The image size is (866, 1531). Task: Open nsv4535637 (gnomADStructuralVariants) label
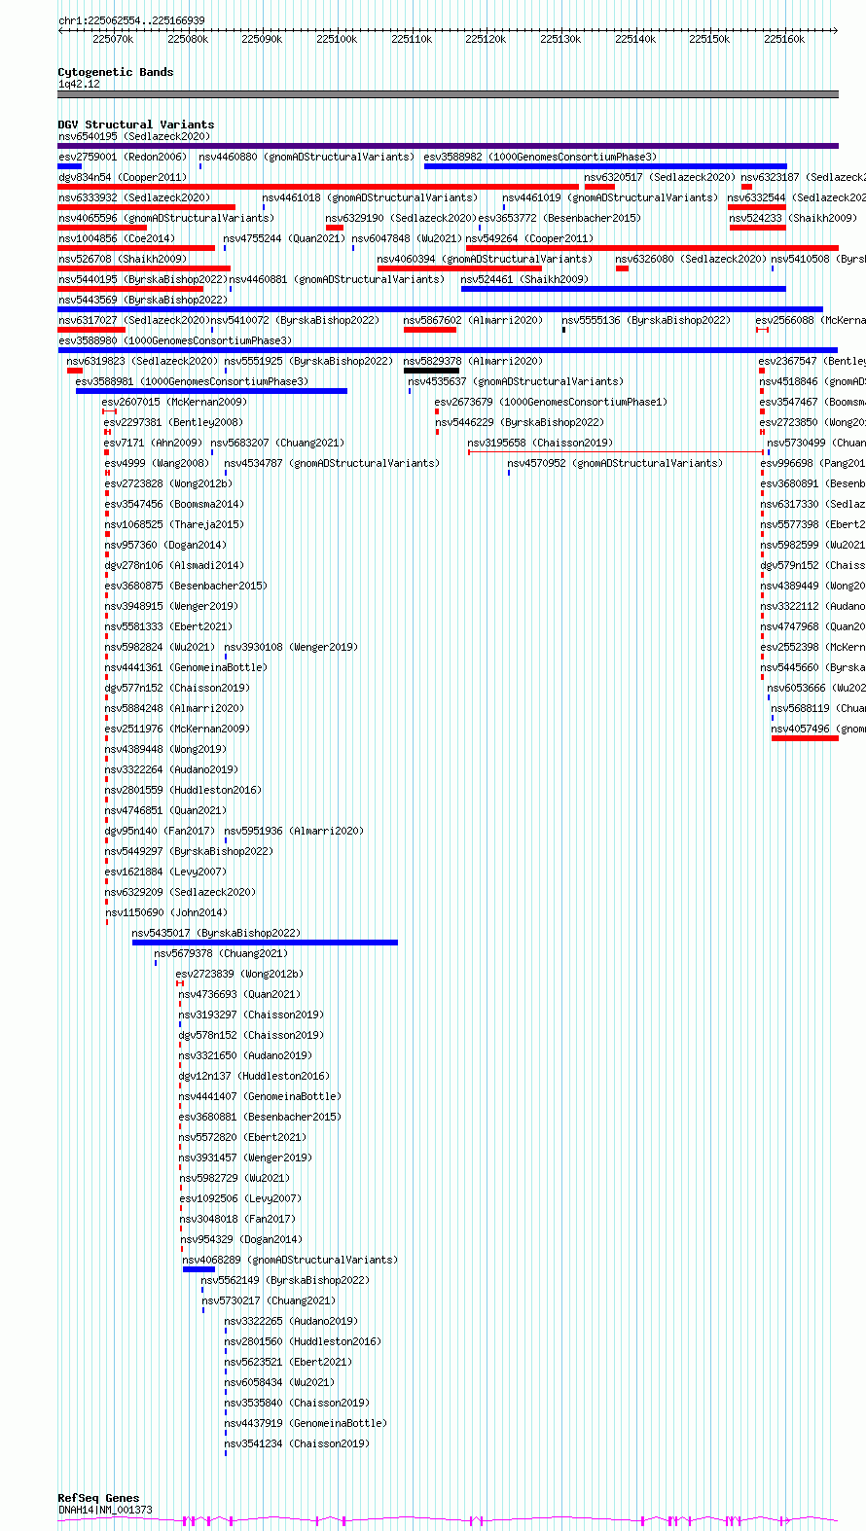tap(516, 381)
